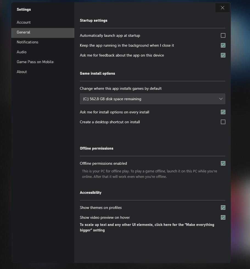
Task: Select General in the settings sidebar
Action: click(43, 32)
